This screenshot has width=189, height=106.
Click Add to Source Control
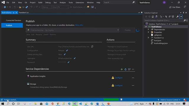click(x=169, y=100)
